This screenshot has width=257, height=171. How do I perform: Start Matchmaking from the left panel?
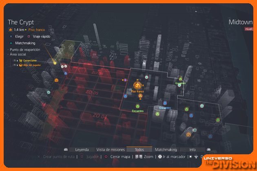[25, 43]
